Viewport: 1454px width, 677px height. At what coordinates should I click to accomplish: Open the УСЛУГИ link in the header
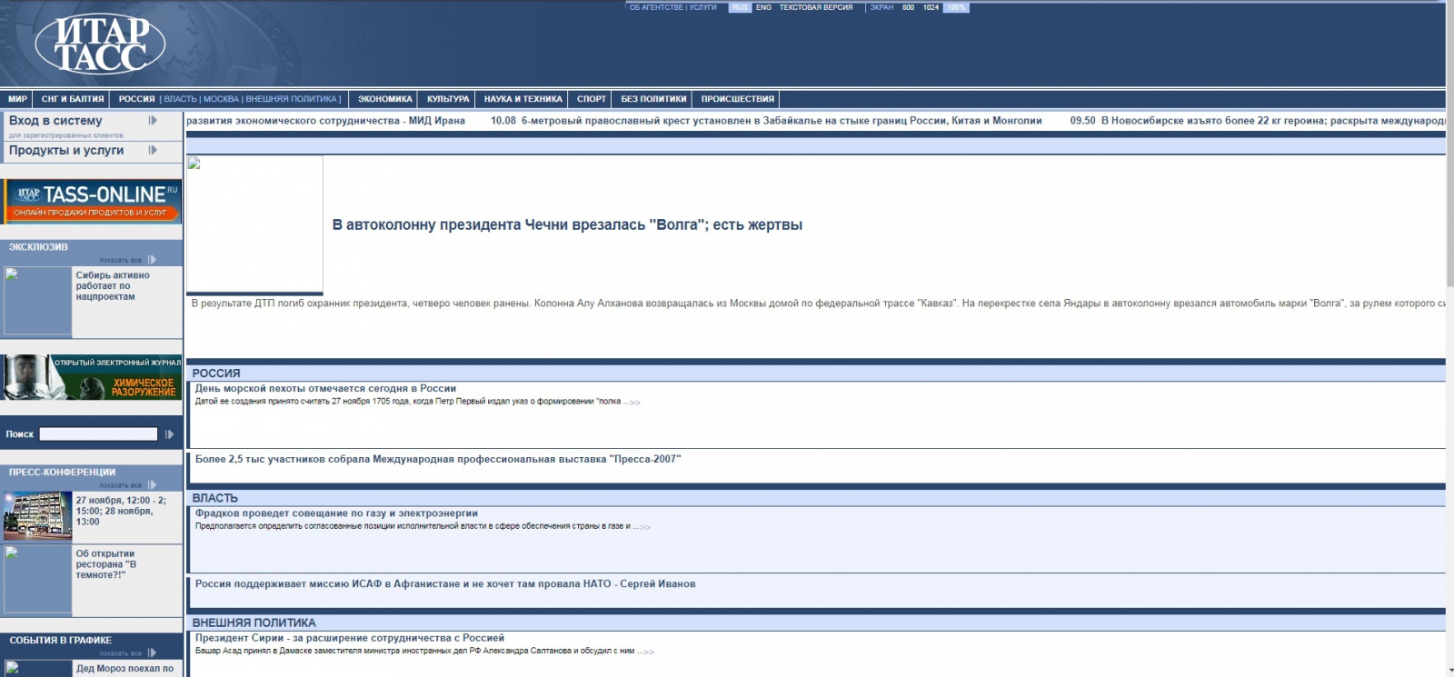tap(702, 7)
